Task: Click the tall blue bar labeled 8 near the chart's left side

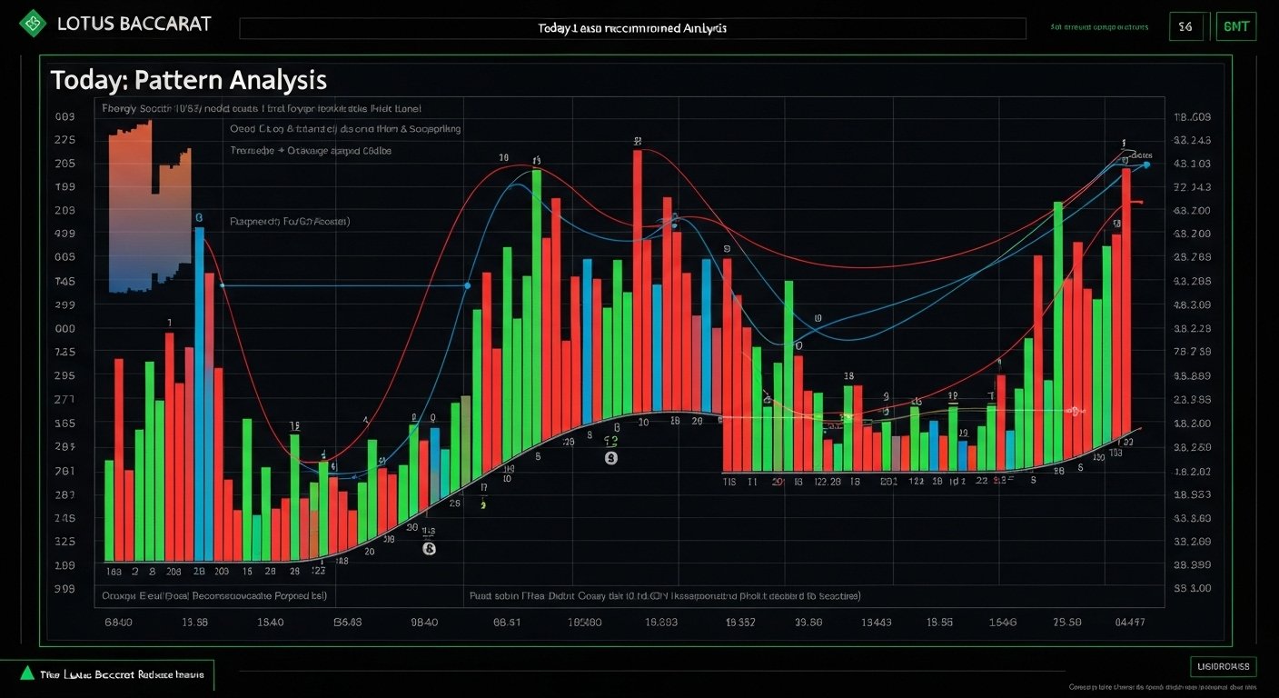Action: pos(199,391)
